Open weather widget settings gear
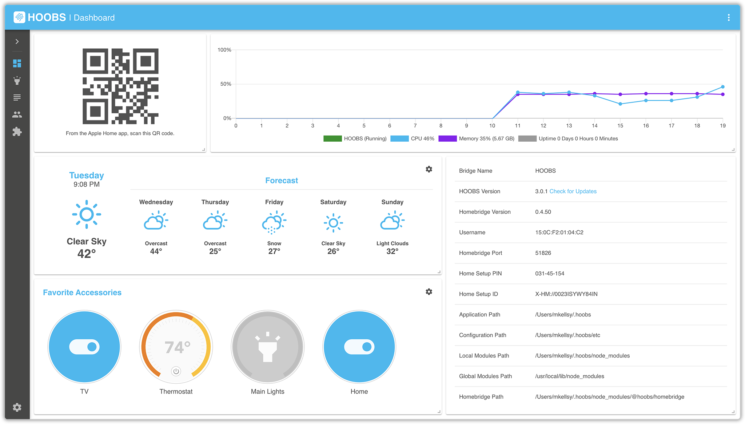The width and height of the screenshot is (745, 424). [429, 169]
